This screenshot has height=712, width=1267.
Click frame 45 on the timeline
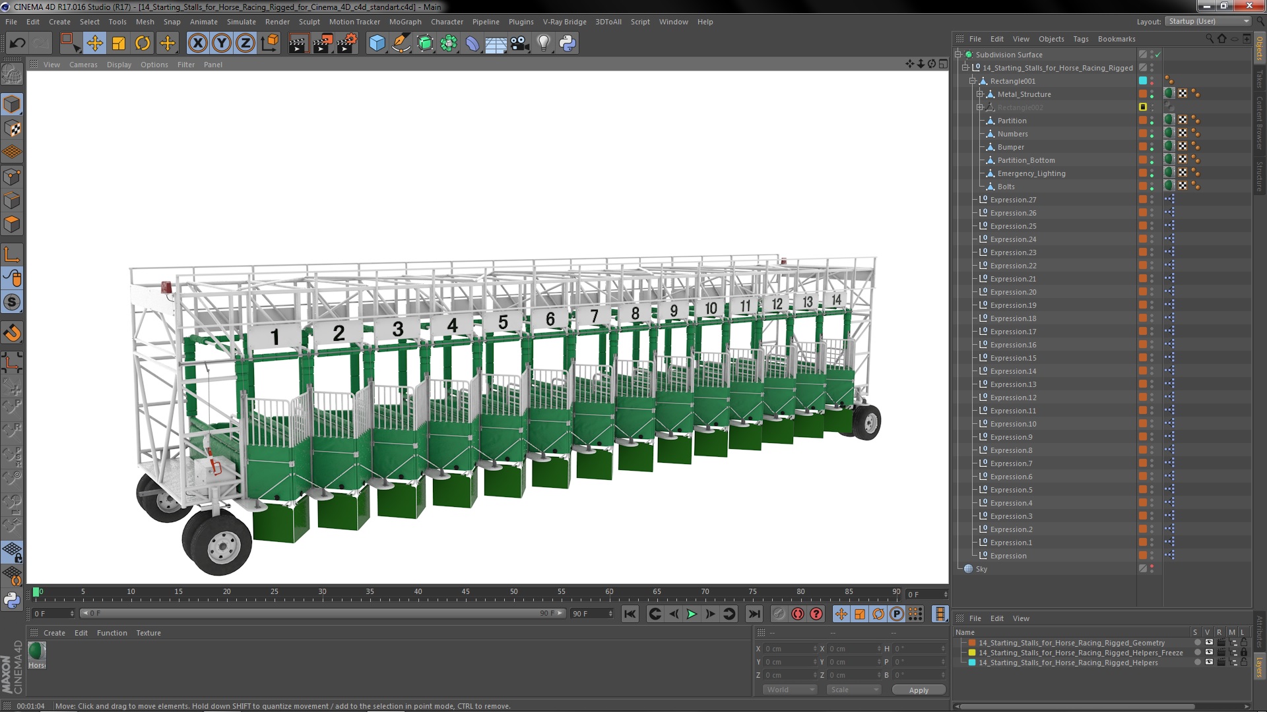coord(466,593)
